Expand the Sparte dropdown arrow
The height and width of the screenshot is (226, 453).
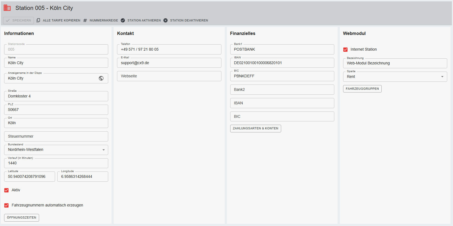coord(442,77)
